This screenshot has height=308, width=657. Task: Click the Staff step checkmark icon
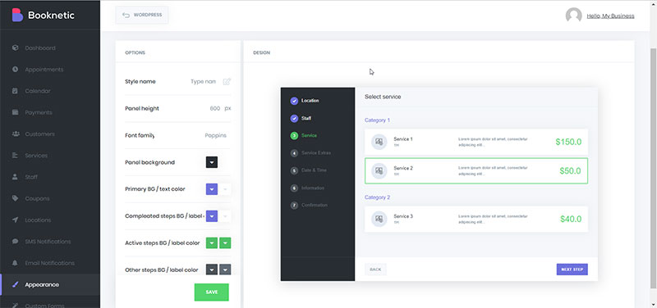coord(294,118)
